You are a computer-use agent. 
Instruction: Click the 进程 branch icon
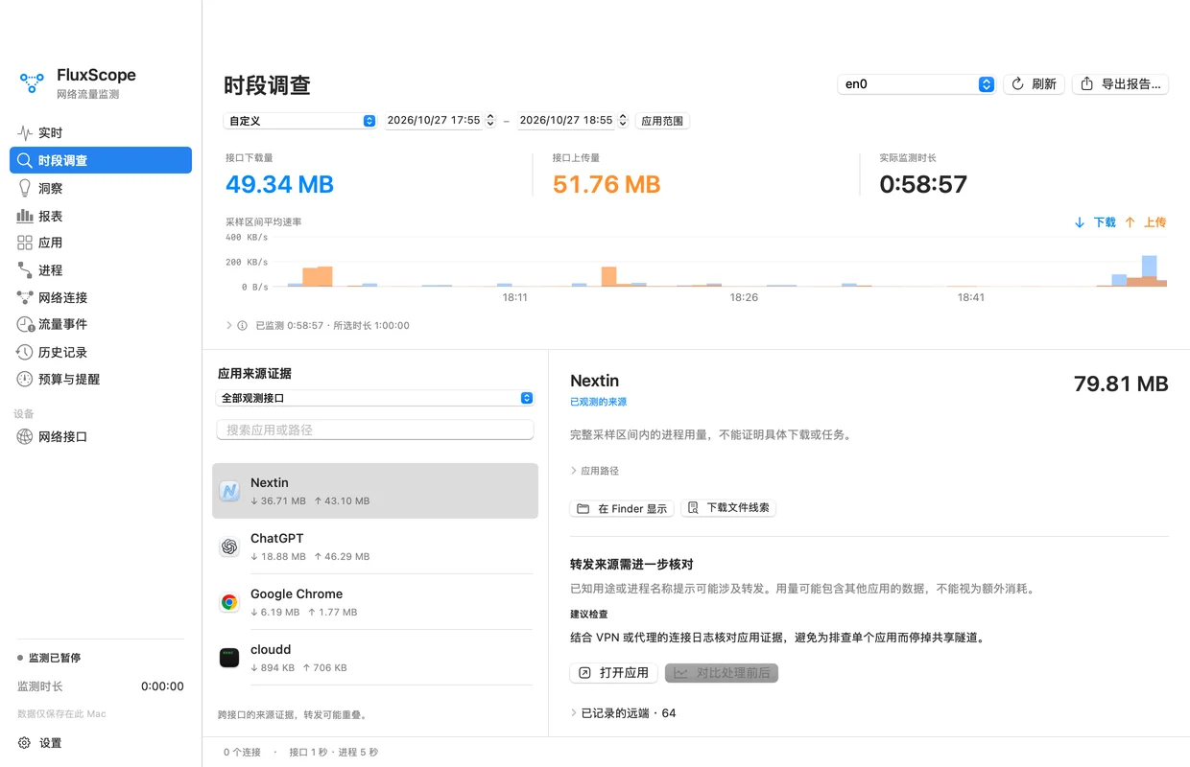[x=25, y=270]
